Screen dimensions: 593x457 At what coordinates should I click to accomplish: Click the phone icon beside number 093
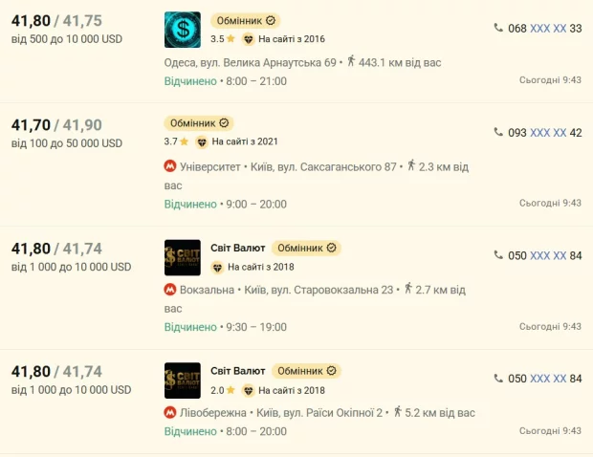click(498, 132)
